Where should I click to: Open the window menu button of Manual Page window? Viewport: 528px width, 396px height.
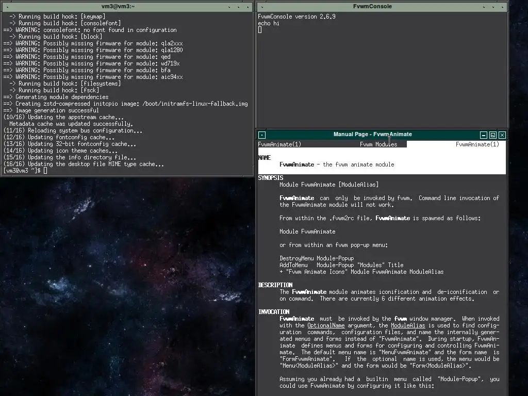(x=262, y=135)
